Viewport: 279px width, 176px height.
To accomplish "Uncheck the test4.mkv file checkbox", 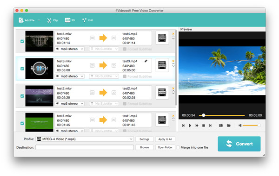I will tap(22, 41).
